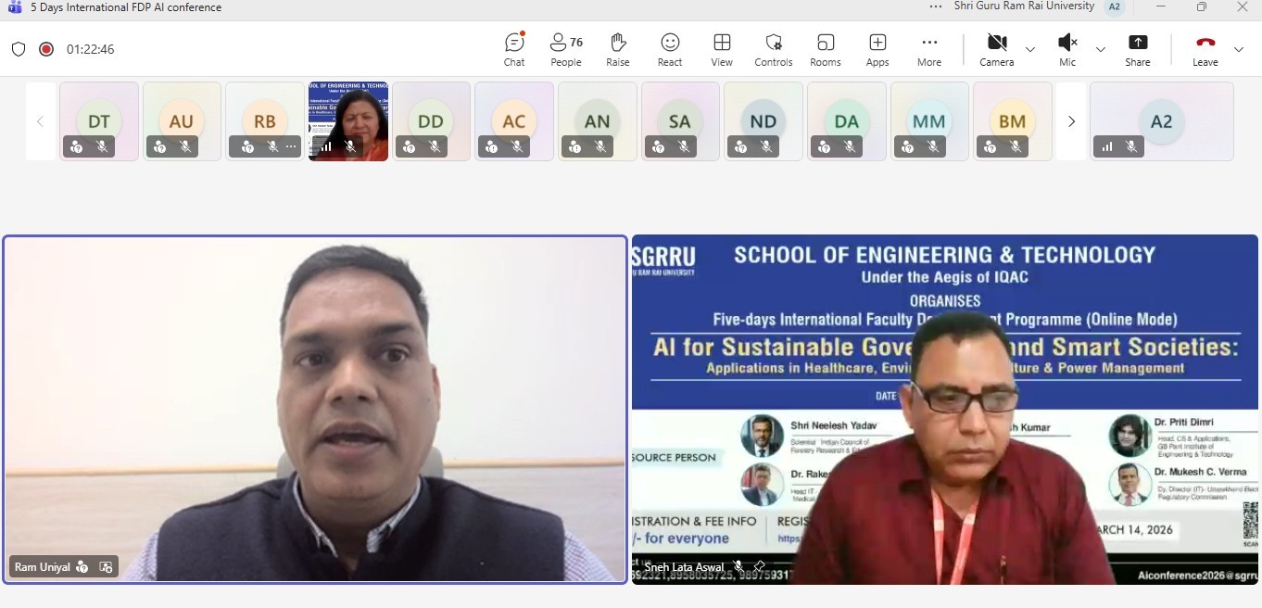Open the Apps panel
The image size is (1262, 608).
(x=877, y=49)
